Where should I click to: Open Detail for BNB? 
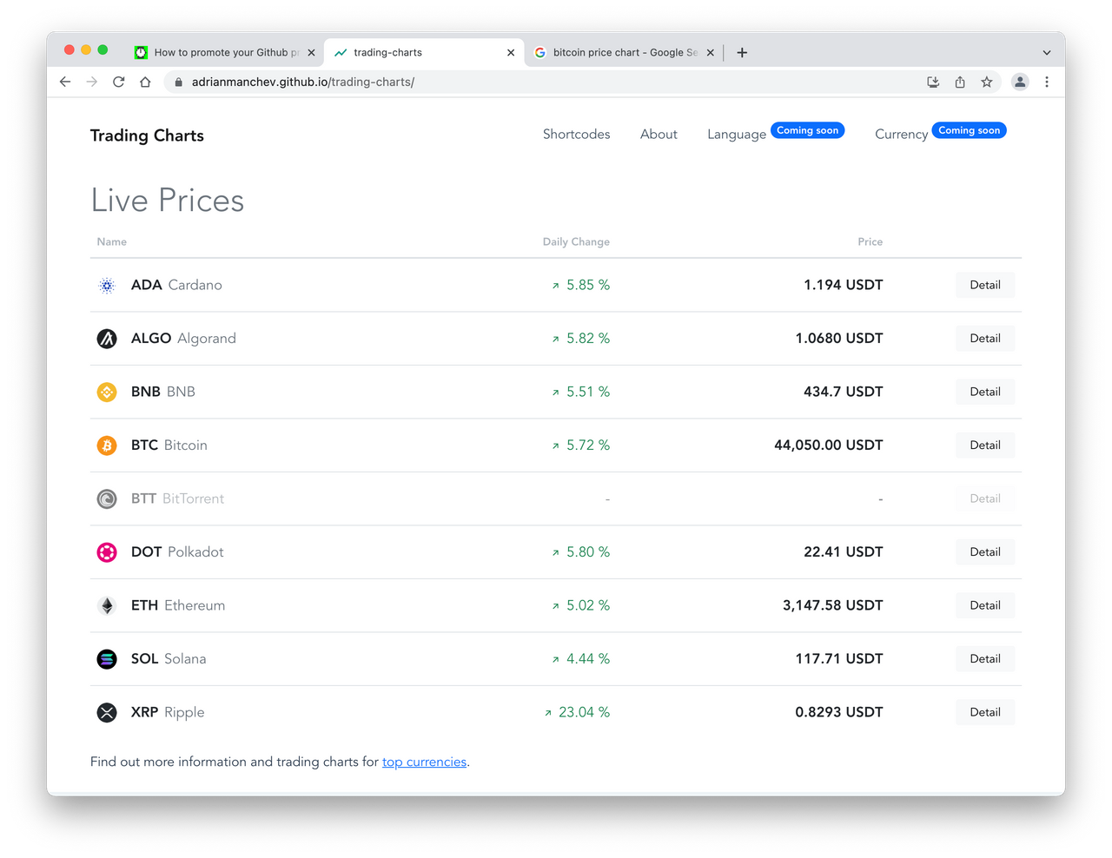(x=985, y=392)
